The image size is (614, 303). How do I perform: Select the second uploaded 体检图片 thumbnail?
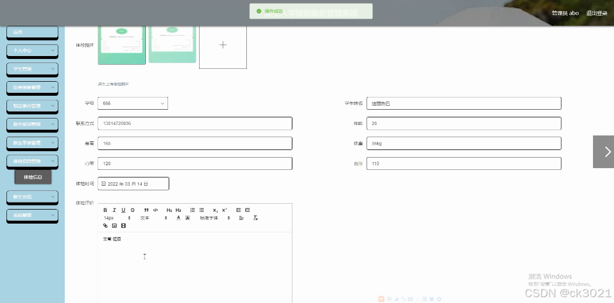click(172, 44)
